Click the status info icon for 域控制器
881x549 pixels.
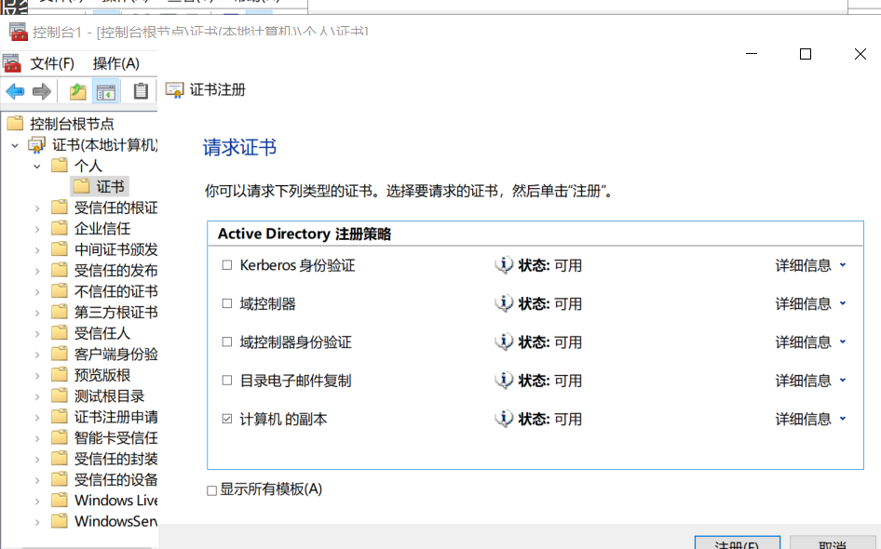[504, 303]
